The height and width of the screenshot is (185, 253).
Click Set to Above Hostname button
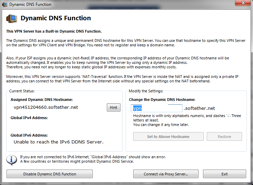(x=168, y=137)
